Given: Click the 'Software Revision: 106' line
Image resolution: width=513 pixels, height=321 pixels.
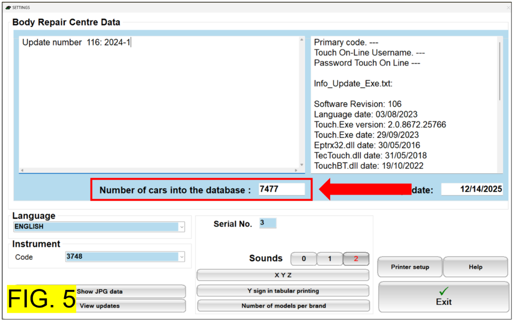Looking at the screenshot, I should pyautogui.click(x=358, y=104).
